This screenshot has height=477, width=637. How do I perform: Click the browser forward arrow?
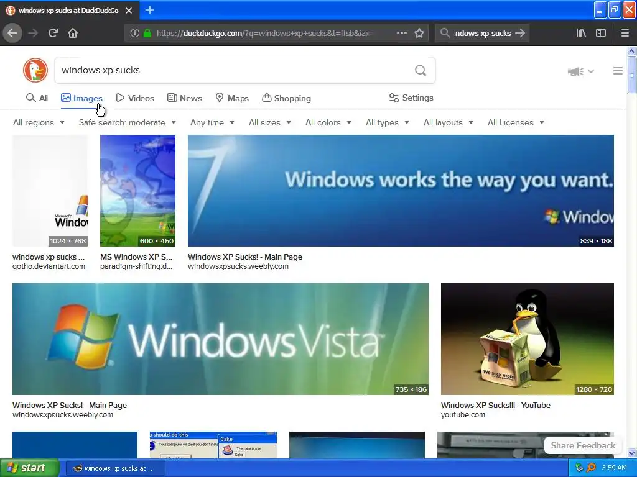[x=33, y=33]
